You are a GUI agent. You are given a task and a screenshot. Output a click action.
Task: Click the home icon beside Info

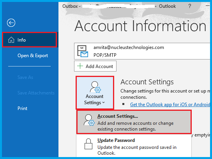click(x=11, y=40)
